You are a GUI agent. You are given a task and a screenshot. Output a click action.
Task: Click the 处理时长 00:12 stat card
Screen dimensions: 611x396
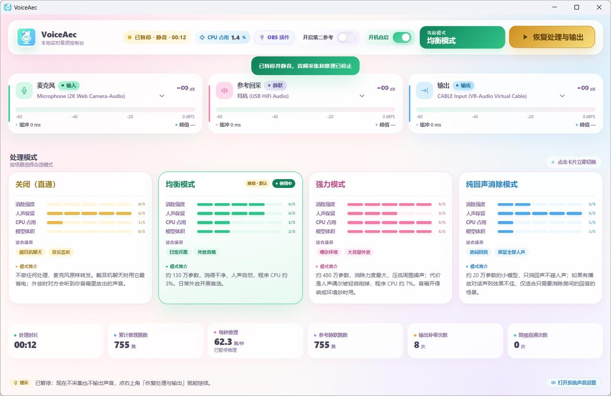coord(55,341)
